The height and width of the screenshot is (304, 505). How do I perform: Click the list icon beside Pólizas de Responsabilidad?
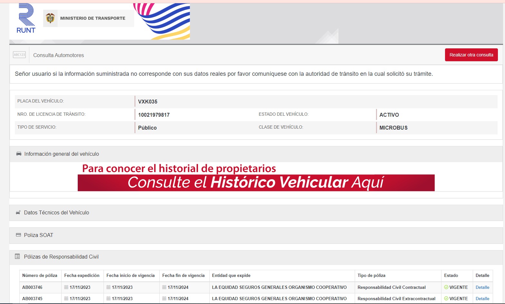tap(17, 257)
